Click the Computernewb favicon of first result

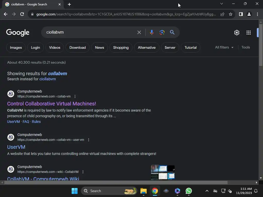tap(11, 94)
